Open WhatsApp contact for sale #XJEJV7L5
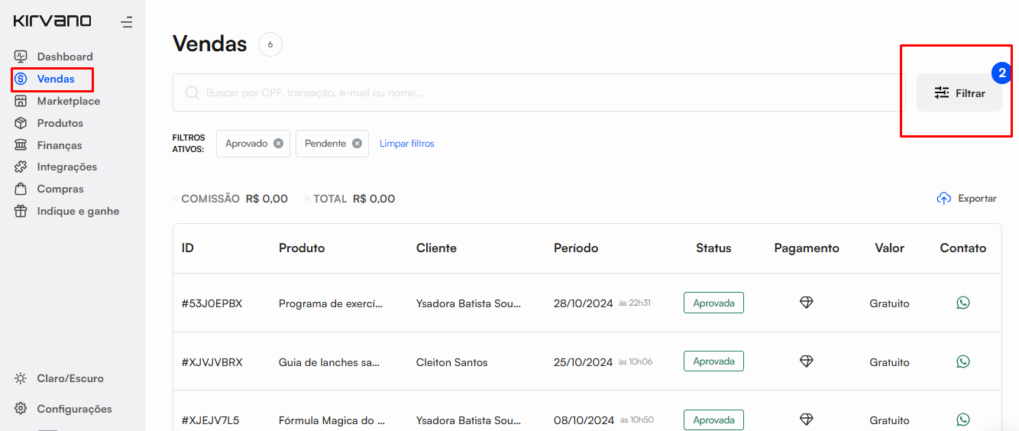Screen dimensions: 1019x431 [x=962, y=420]
